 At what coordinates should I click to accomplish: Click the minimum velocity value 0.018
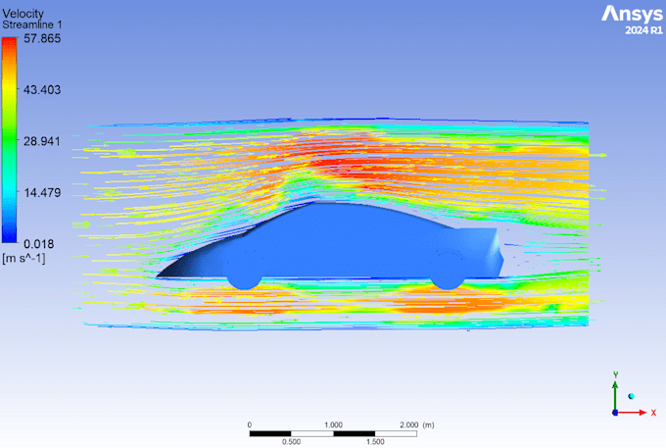pyautogui.click(x=38, y=244)
